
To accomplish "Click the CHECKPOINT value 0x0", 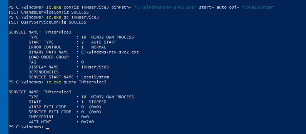I will coord(85,117).
